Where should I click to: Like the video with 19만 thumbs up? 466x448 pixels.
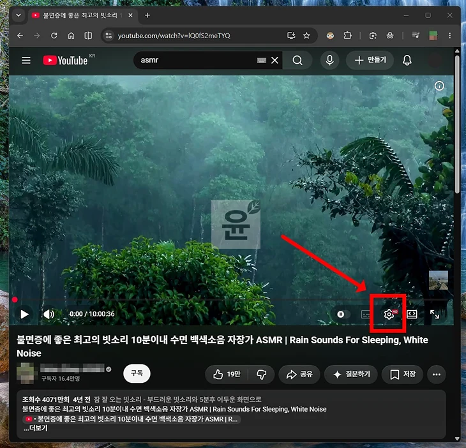(x=227, y=375)
